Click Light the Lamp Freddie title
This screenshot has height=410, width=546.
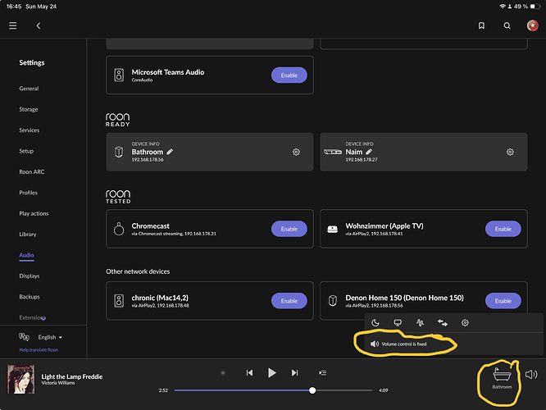[72, 376]
